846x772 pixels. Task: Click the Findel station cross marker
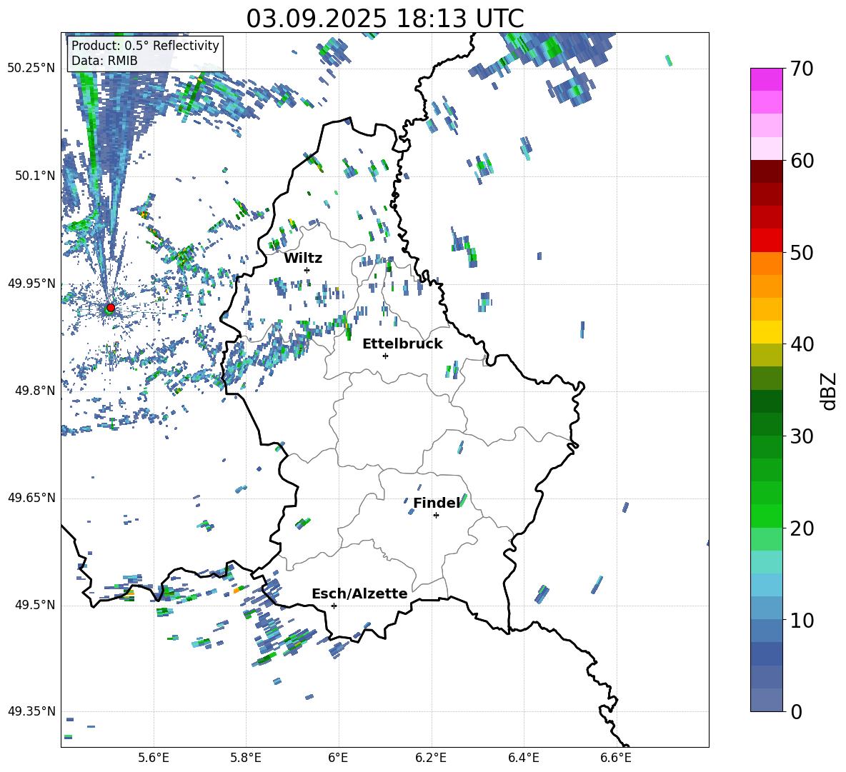(x=436, y=516)
